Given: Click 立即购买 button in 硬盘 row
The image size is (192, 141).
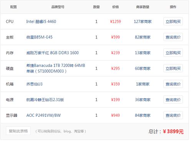Looking at the screenshot, I should pyautogui.click(x=173, y=68).
